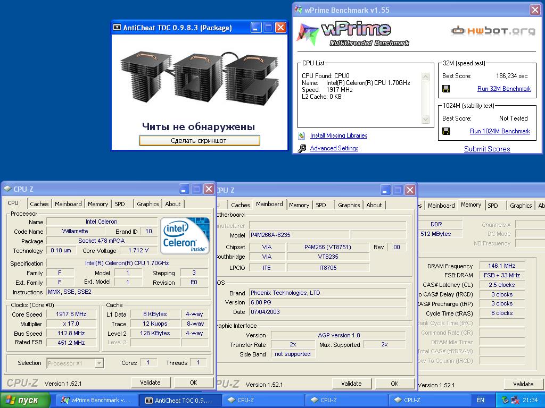Open Graphics tab in second CPU-Z window
This screenshot has height=408, width=545.
point(349,205)
